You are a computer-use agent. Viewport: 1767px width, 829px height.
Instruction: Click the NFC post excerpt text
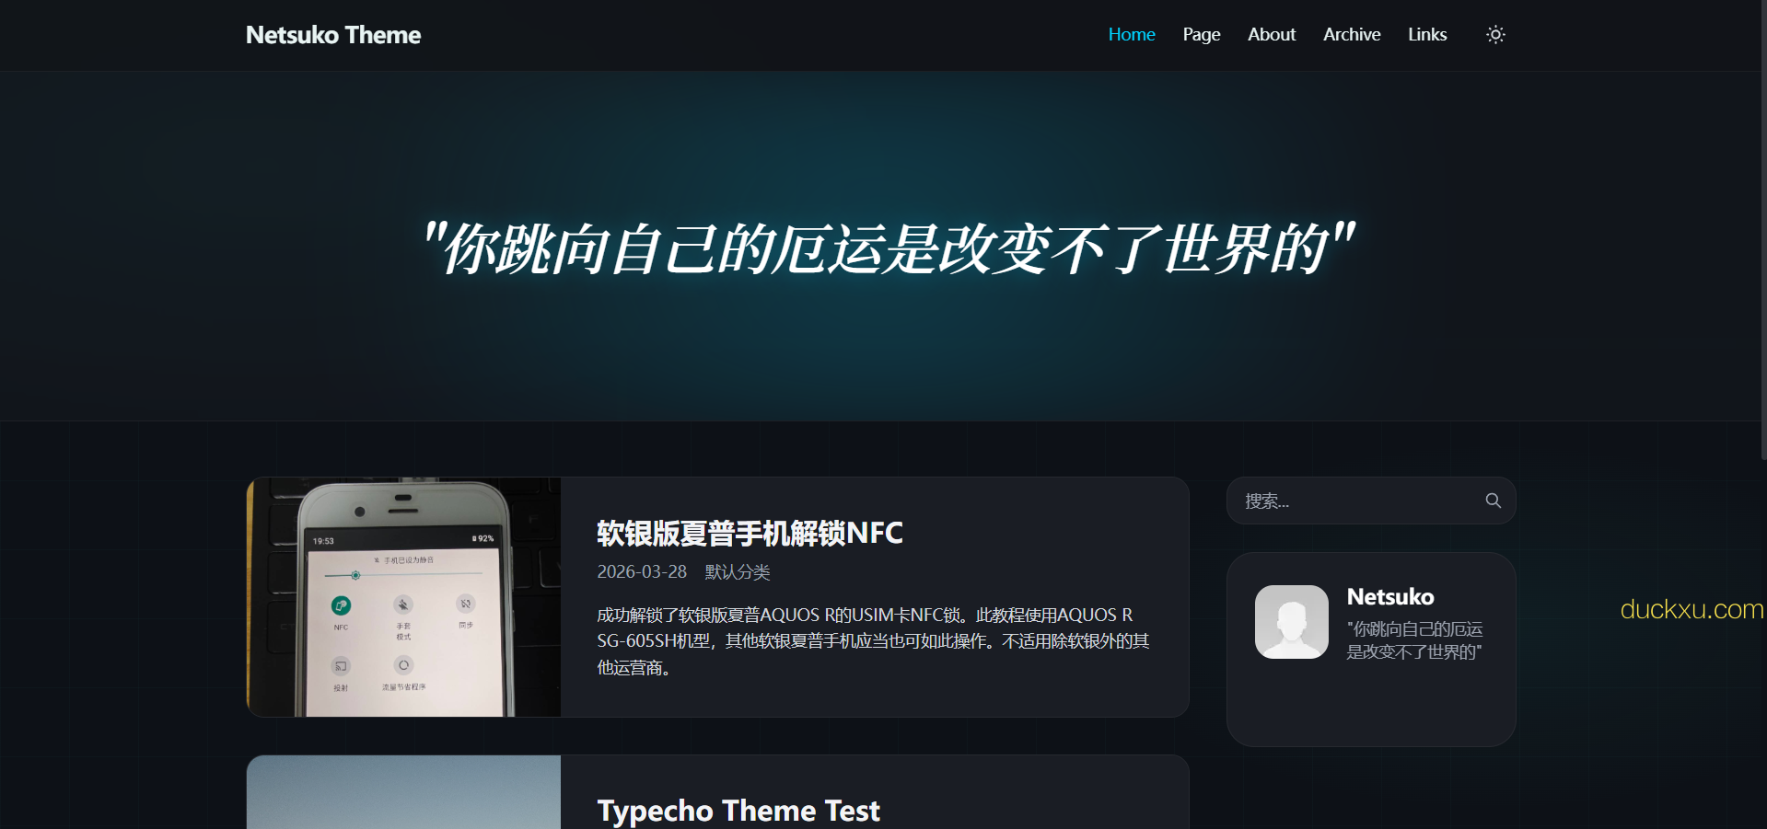pos(873,641)
